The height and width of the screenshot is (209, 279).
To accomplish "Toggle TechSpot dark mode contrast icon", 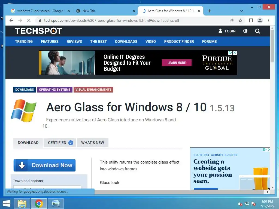I will [245, 31].
